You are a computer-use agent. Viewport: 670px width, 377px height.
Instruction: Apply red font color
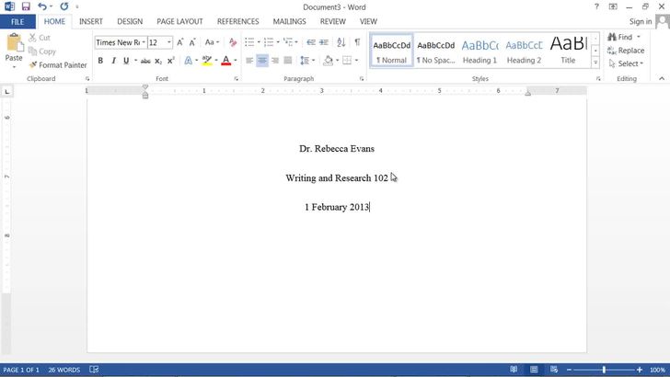click(226, 61)
